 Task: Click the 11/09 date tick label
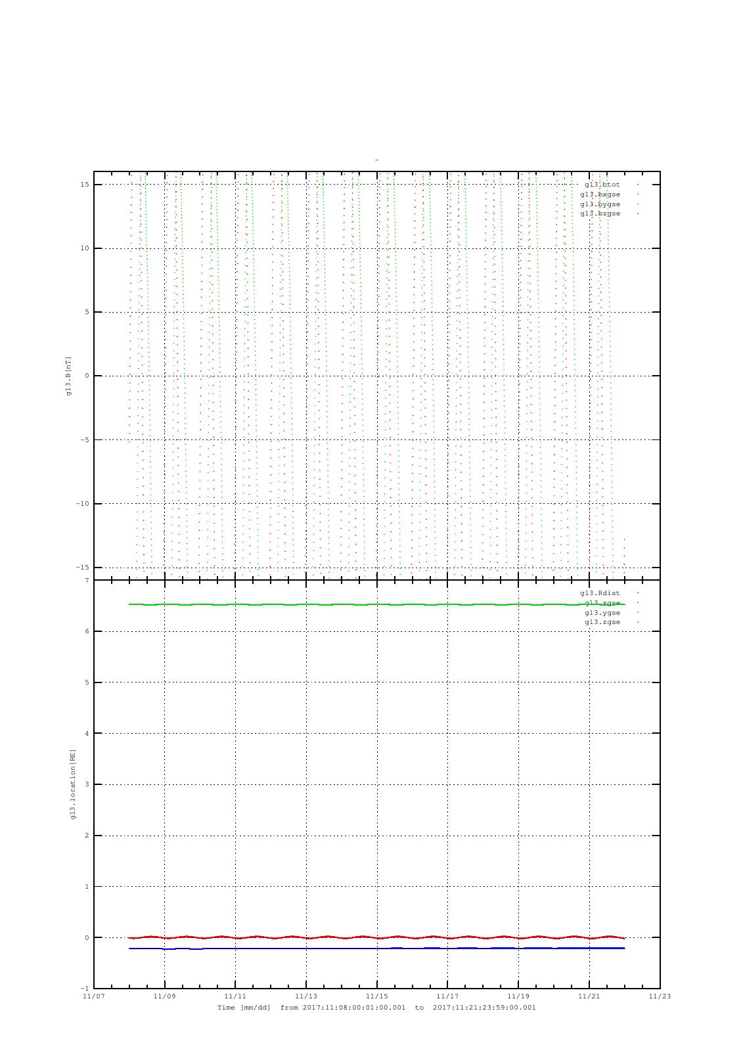pyautogui.click(x=164, y=996)
